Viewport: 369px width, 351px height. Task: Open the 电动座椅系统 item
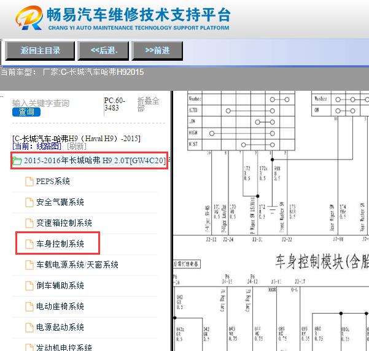60,306
